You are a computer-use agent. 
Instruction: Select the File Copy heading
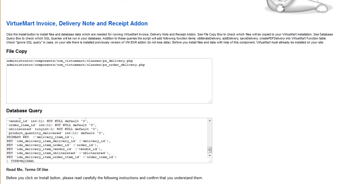(x=17, y=51)
